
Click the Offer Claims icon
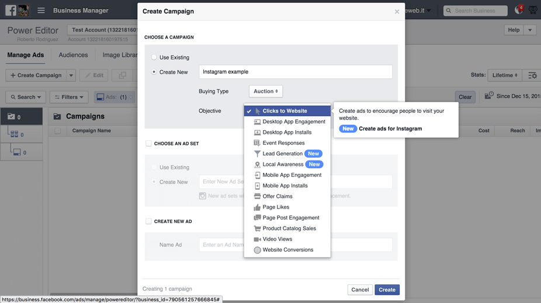257,196
